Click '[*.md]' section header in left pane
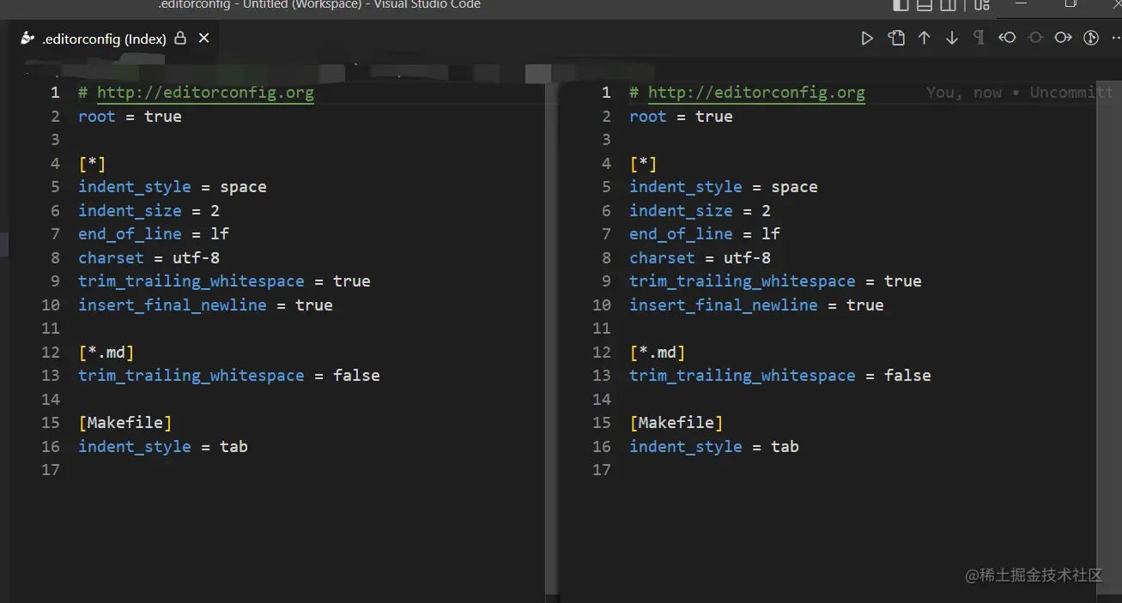1122x603 pixels. tap(106, 353)
